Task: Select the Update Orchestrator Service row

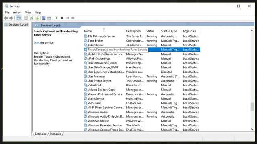Action: tap(142, 54)
